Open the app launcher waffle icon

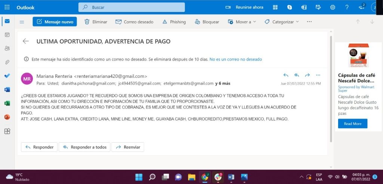[7, 7]
